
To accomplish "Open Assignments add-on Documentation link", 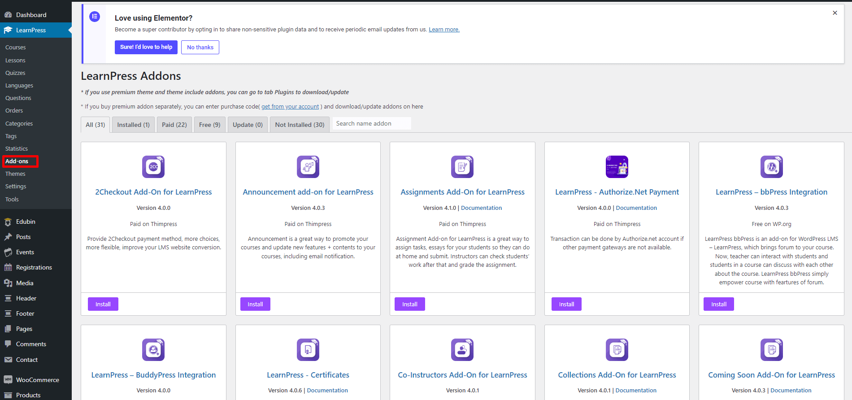I will (x=481, y=208).
